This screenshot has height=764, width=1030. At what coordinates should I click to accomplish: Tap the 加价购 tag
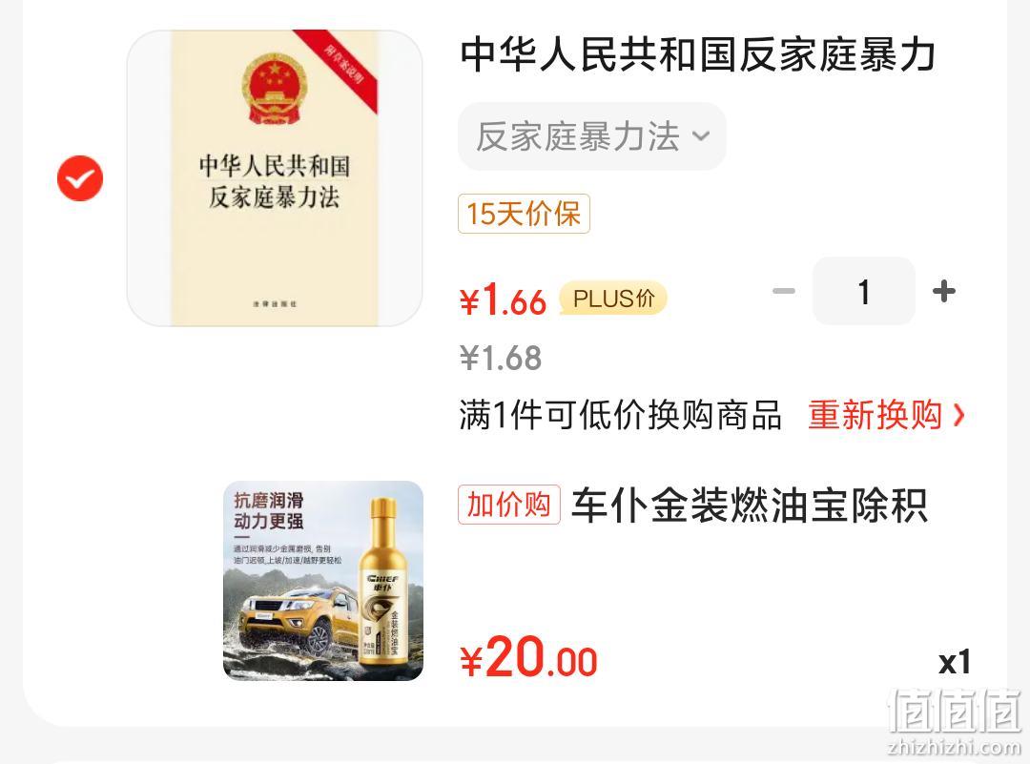point(509,505)
